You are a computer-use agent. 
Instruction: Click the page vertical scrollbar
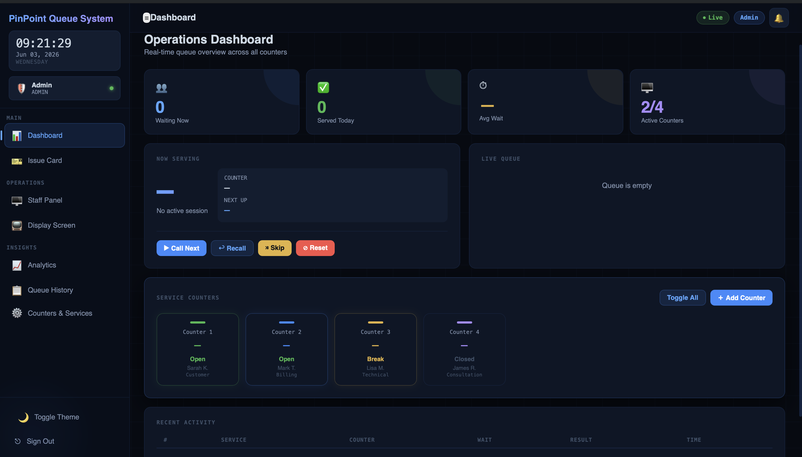(x=800, y=231)
